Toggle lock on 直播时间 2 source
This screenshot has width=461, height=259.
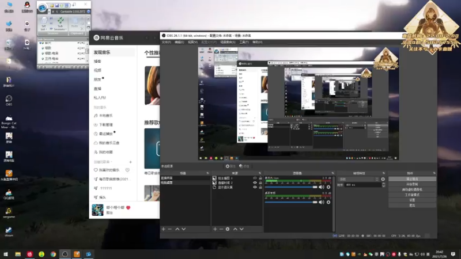(260, 182)
